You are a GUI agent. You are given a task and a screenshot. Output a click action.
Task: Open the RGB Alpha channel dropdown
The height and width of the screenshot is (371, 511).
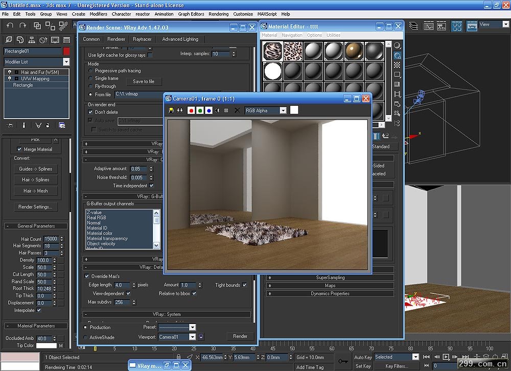click(x=283, y=110)
